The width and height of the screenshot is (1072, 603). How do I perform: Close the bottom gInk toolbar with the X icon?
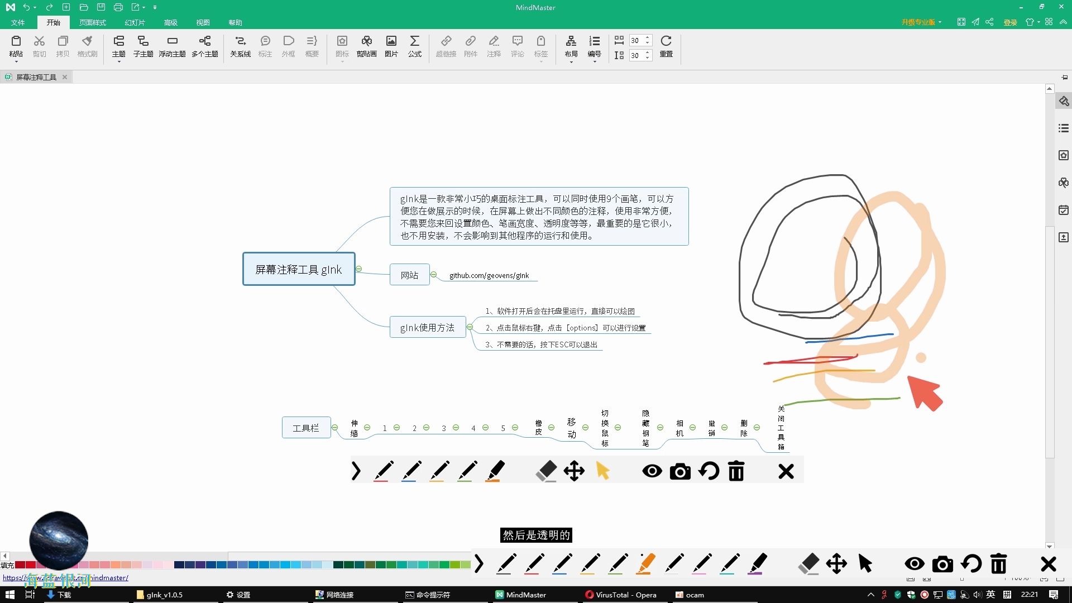pos(1049,564)
